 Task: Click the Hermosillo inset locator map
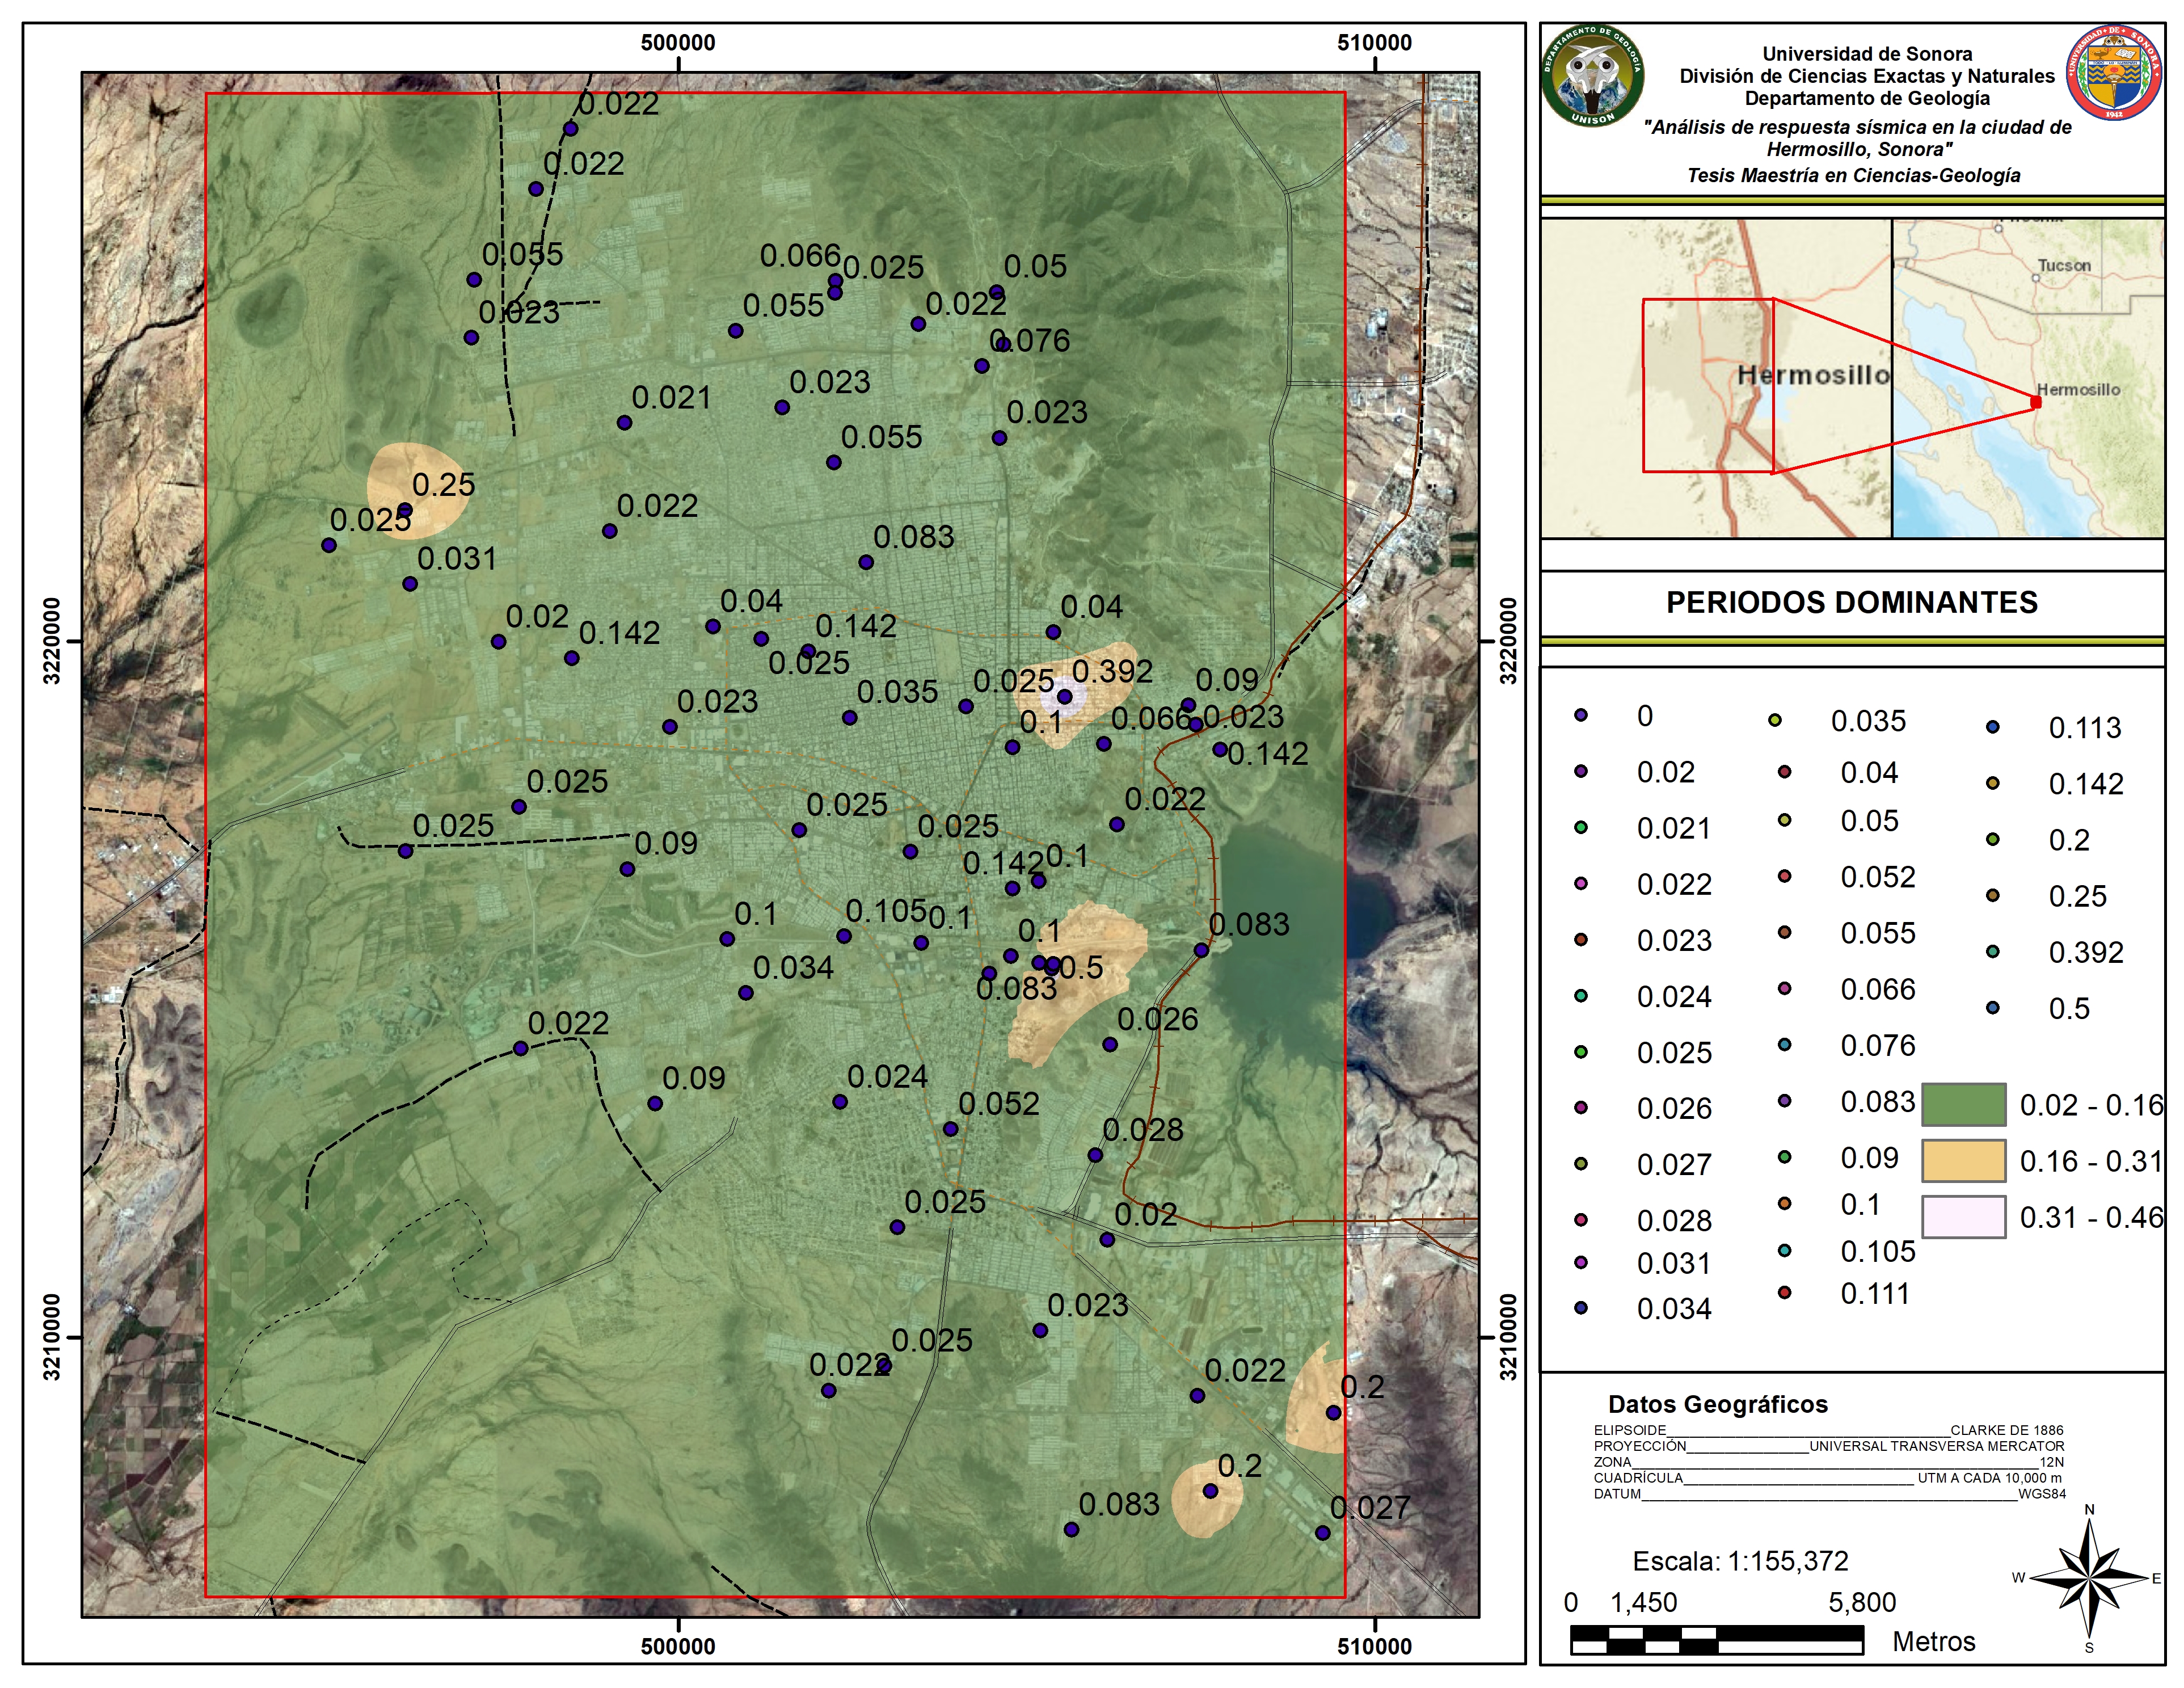click(1715, 379)
